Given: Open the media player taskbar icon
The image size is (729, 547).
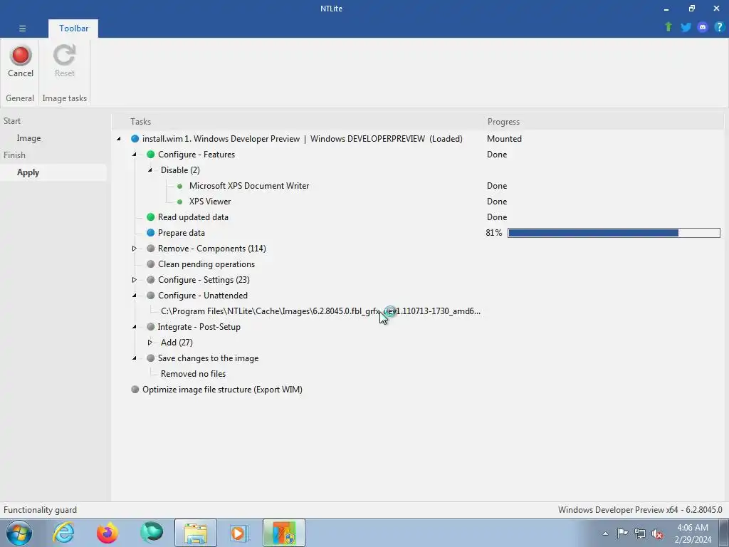Looking at the screenshot, I should (x=239, y=533).
